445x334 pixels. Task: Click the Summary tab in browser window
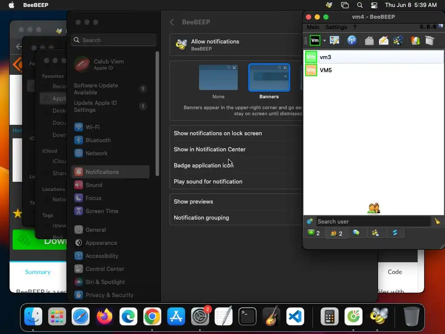click(x=38, y=272)
